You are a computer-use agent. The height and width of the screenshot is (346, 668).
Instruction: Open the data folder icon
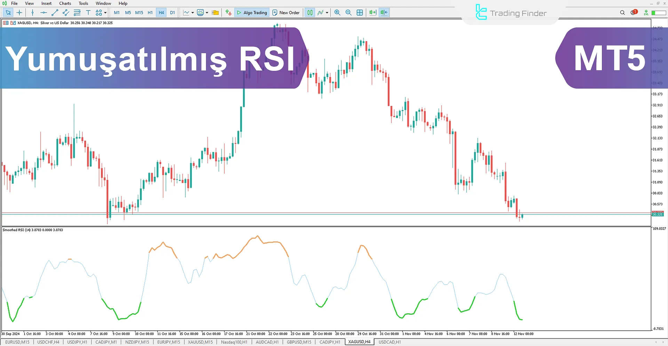(215, 13)
